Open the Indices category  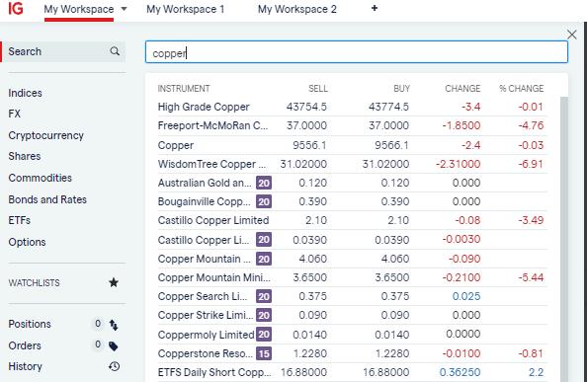(x=25, y=93)
